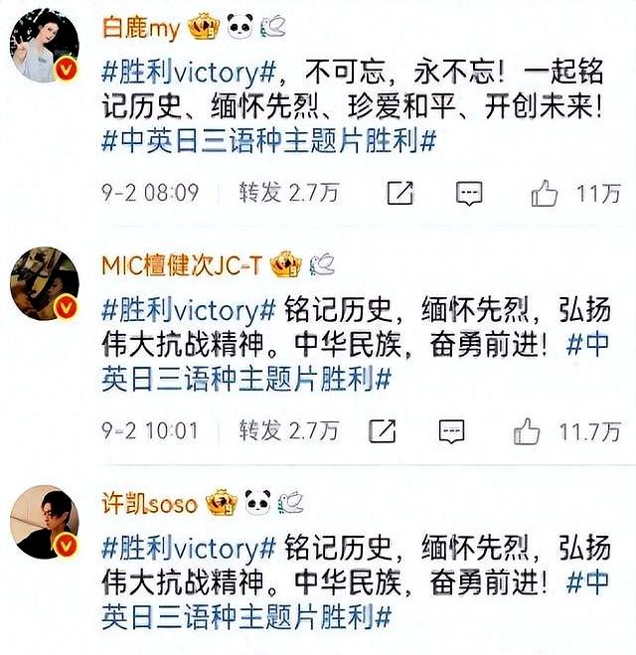Open 白鹿my's profile avatar
This screenshot has width=636, height=655.
click(x=45, y=47)
